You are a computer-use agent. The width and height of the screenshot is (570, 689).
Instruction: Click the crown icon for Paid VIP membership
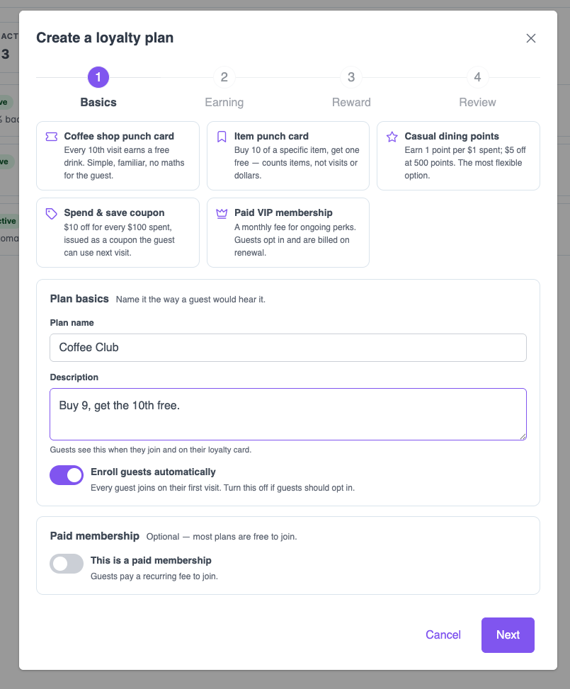[x=222, y=214]
